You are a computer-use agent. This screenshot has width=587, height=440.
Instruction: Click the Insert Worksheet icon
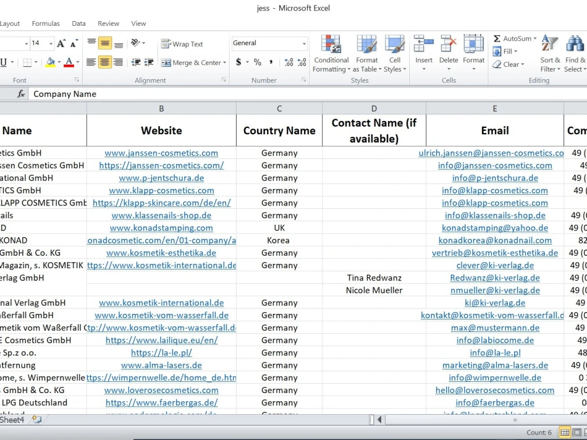click(36, 420)
